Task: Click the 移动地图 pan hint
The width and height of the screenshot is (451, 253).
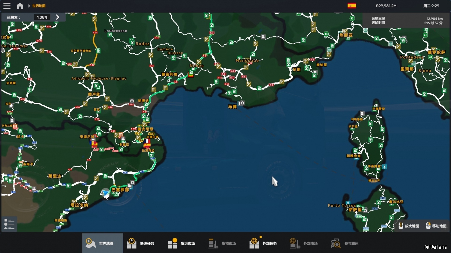Action: pos(439,226)
